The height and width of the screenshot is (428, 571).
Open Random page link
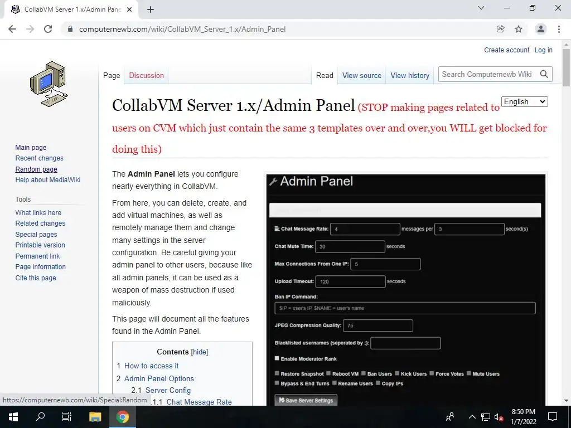click(x=36, y=169)
